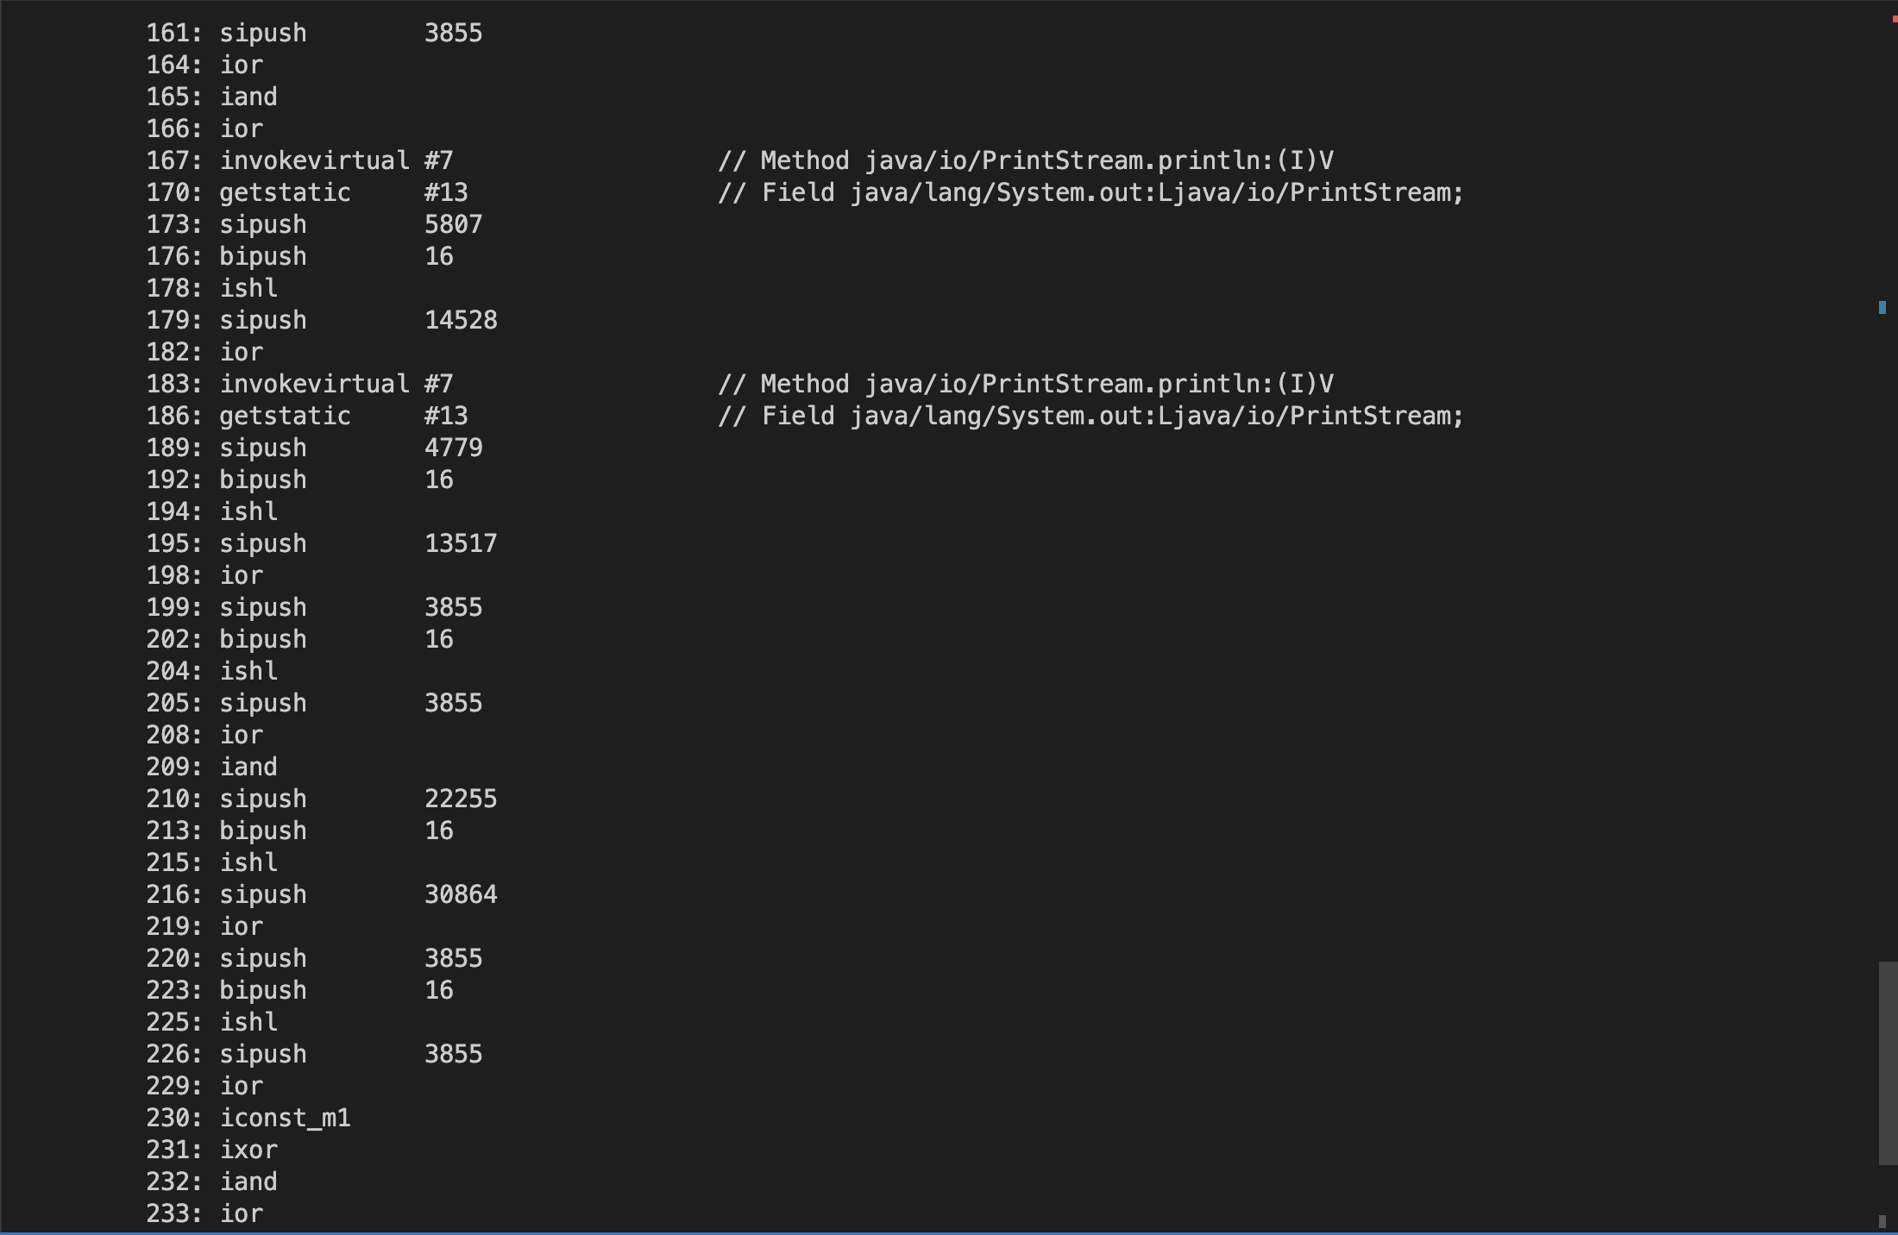Click the System.out field comment on line 170
The width and height of the screenshot is (1898, 1235).
click(x=1090, y=192)
